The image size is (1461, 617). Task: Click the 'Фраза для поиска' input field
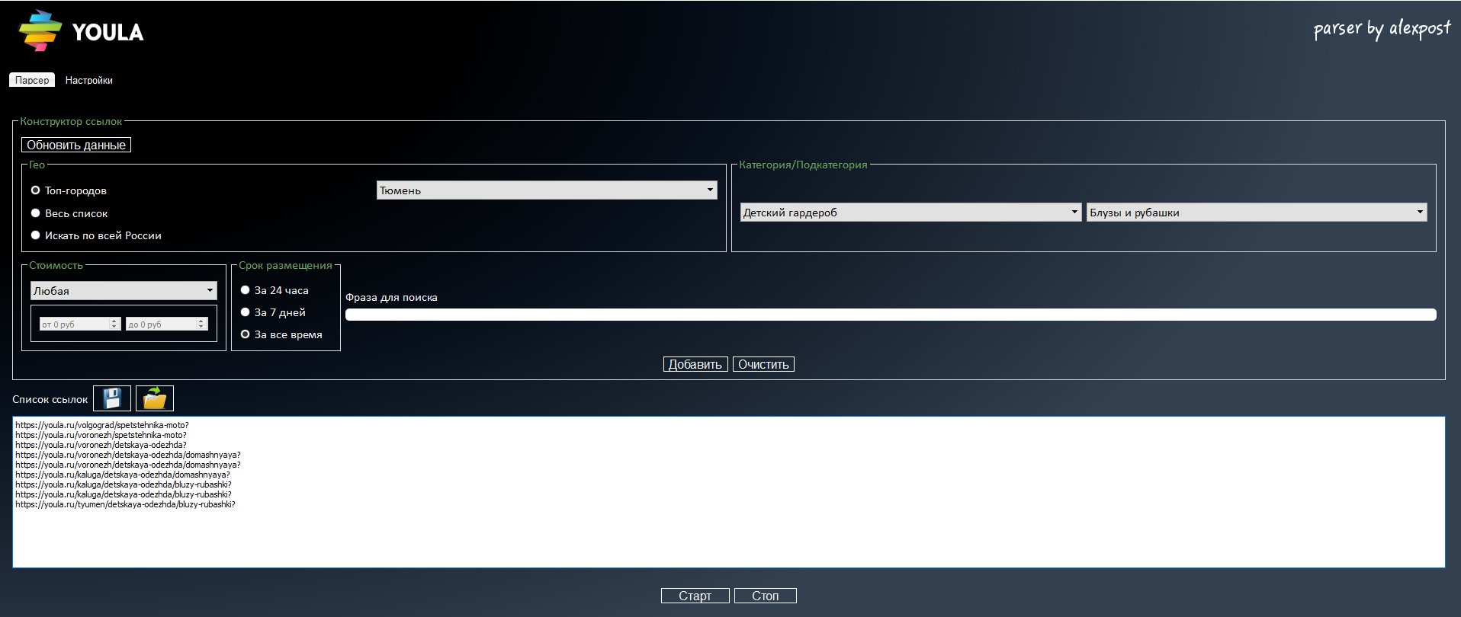coord(890,315)
